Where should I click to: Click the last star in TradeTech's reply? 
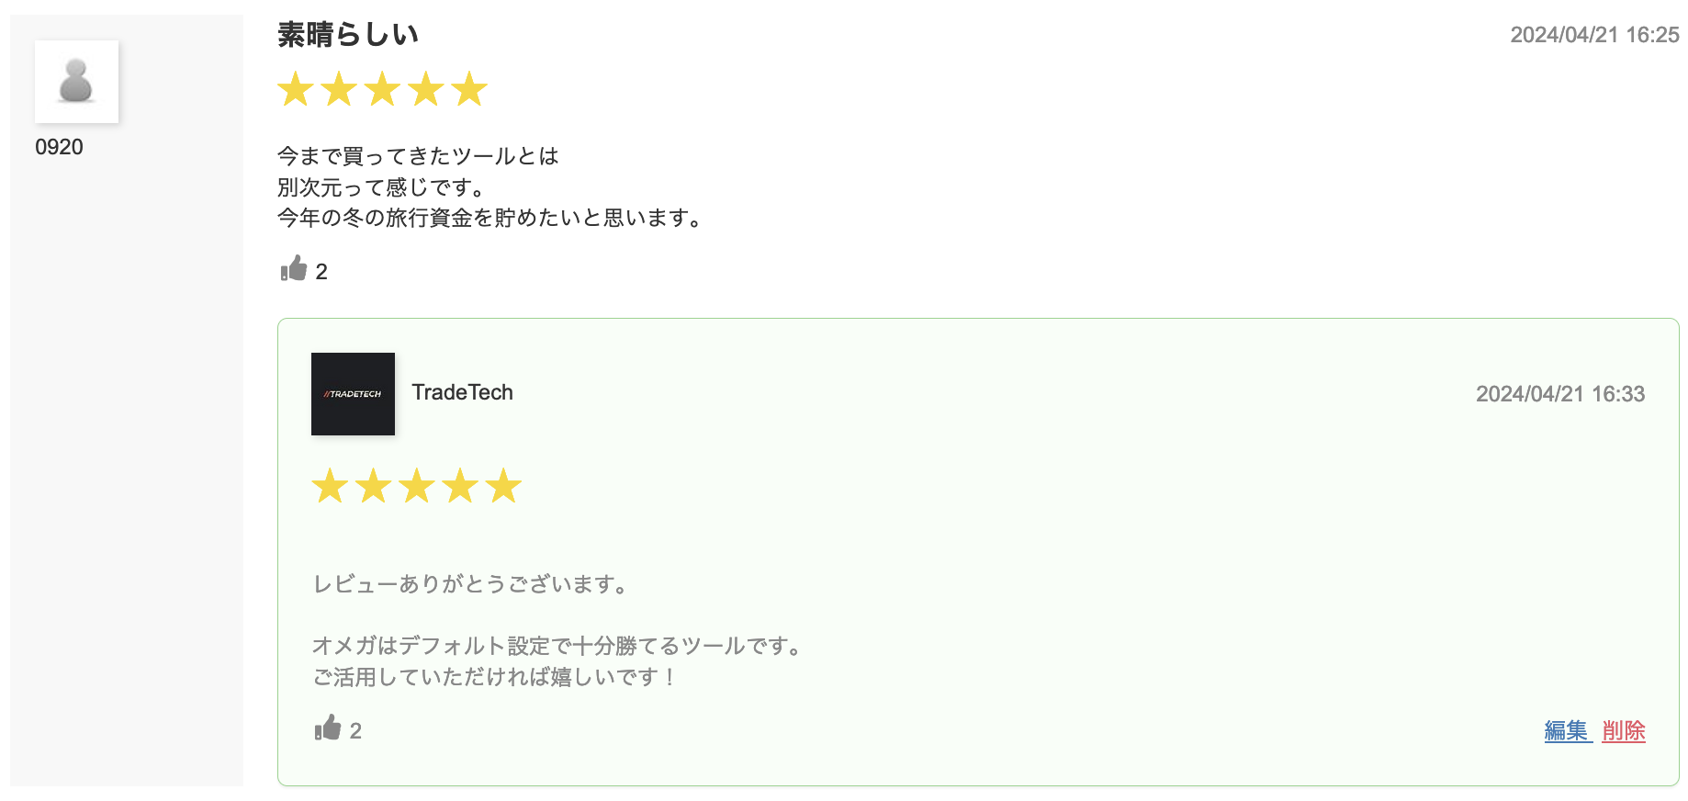pyautogui.click(x=503, y=486)
